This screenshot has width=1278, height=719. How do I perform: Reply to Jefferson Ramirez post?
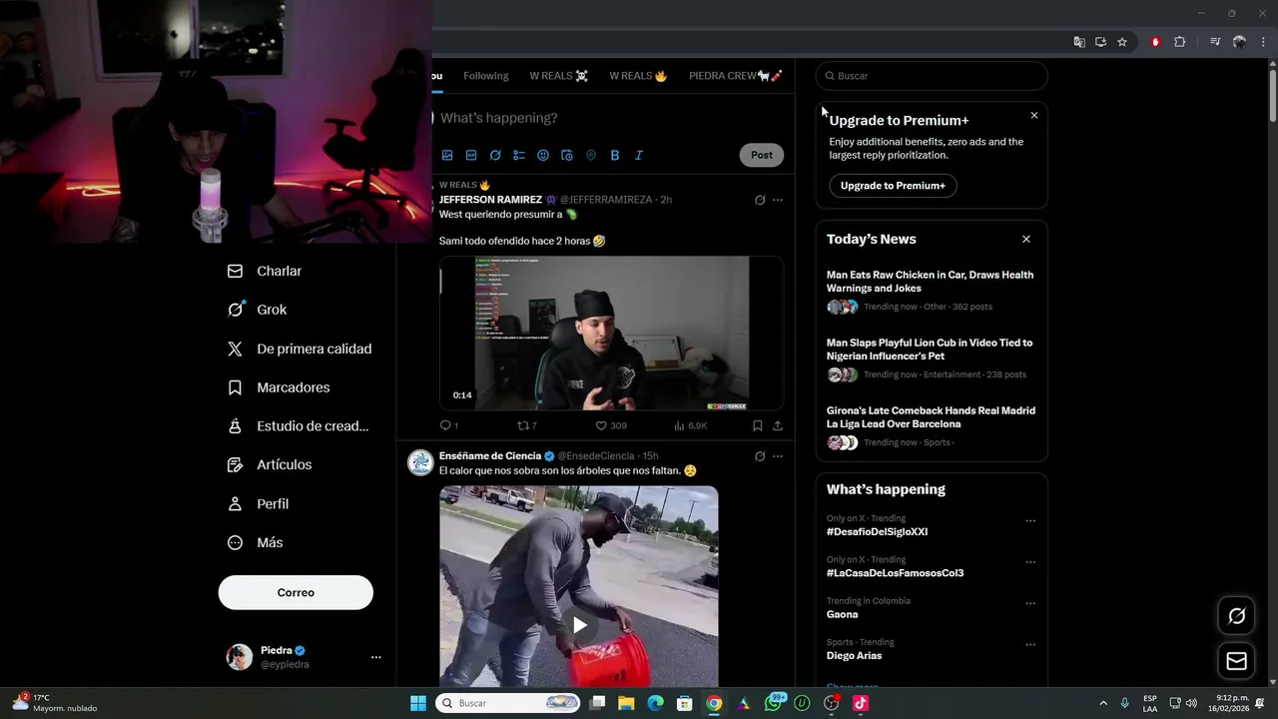[x=448, y=425]
